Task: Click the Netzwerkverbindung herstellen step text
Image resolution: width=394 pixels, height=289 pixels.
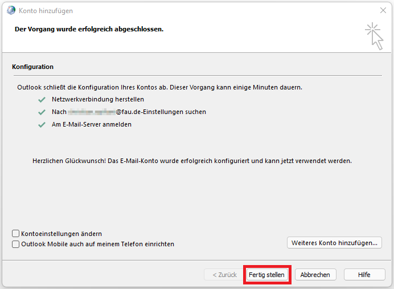Action: pyautogui.click(x=98, y=99)
